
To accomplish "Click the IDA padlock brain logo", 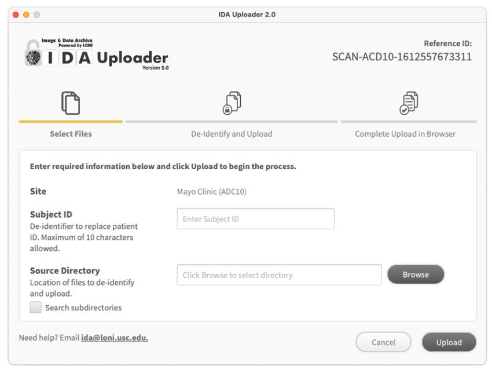I will (x=33, y=53).
